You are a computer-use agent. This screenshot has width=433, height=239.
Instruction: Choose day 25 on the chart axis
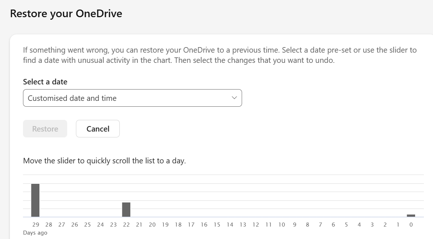point(87,225)
